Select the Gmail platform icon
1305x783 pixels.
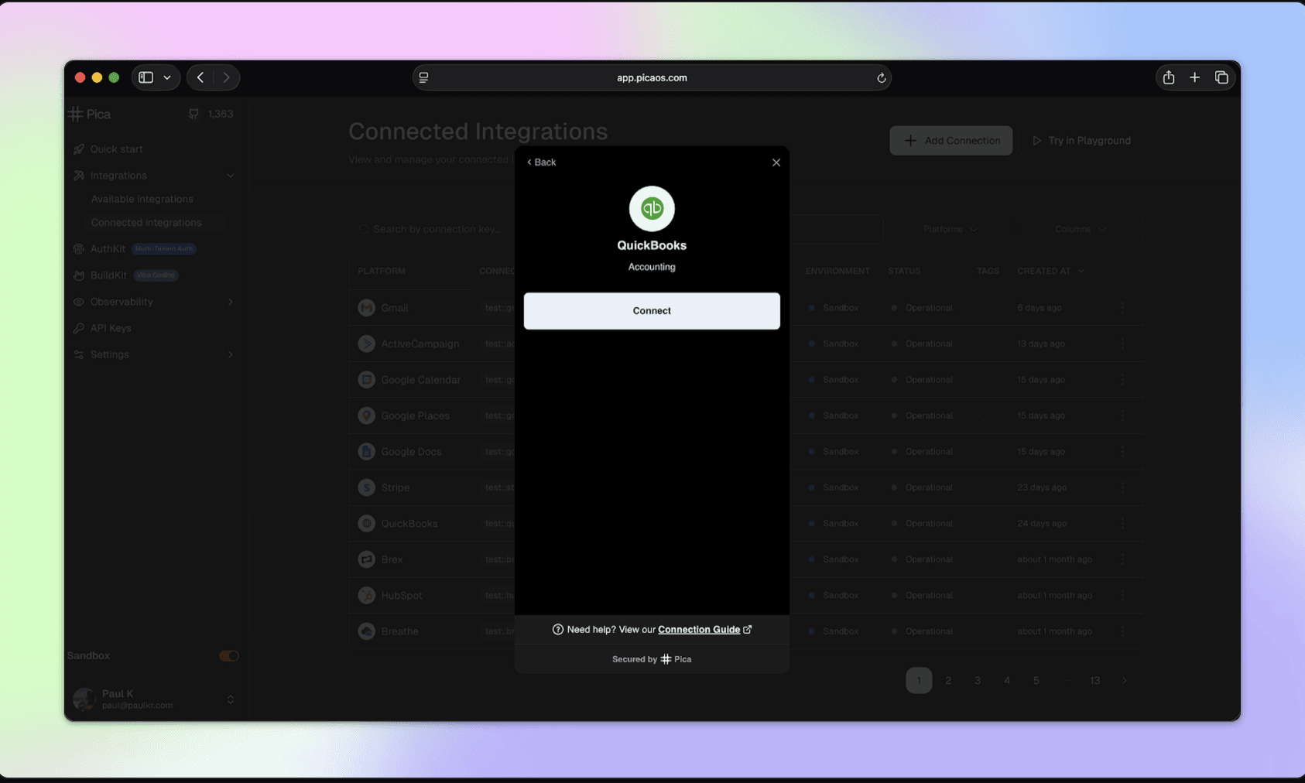point(366,307)
